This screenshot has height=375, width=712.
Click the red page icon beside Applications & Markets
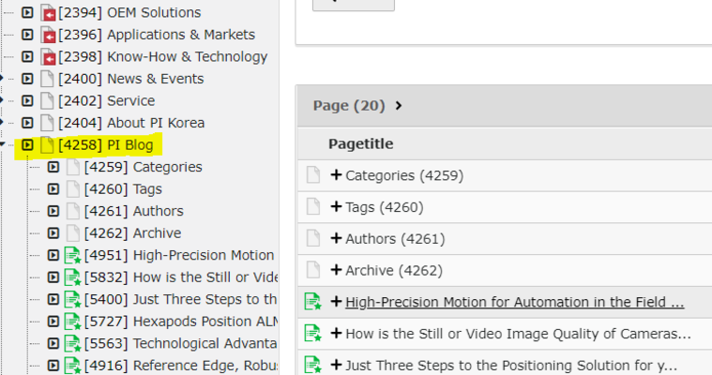(47, 35)
